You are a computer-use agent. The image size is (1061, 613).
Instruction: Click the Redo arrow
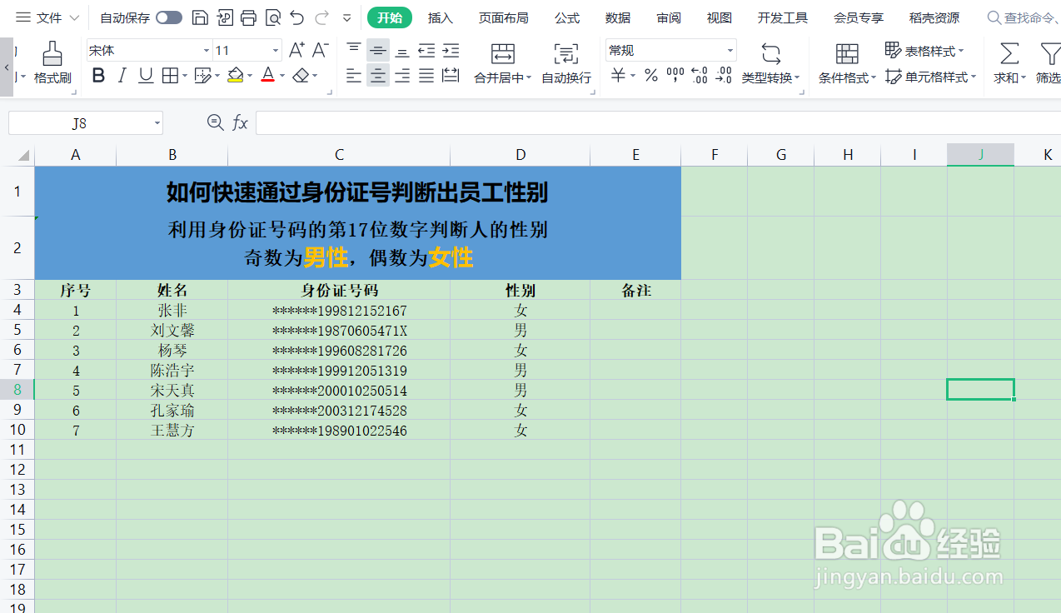coord(322,17)
